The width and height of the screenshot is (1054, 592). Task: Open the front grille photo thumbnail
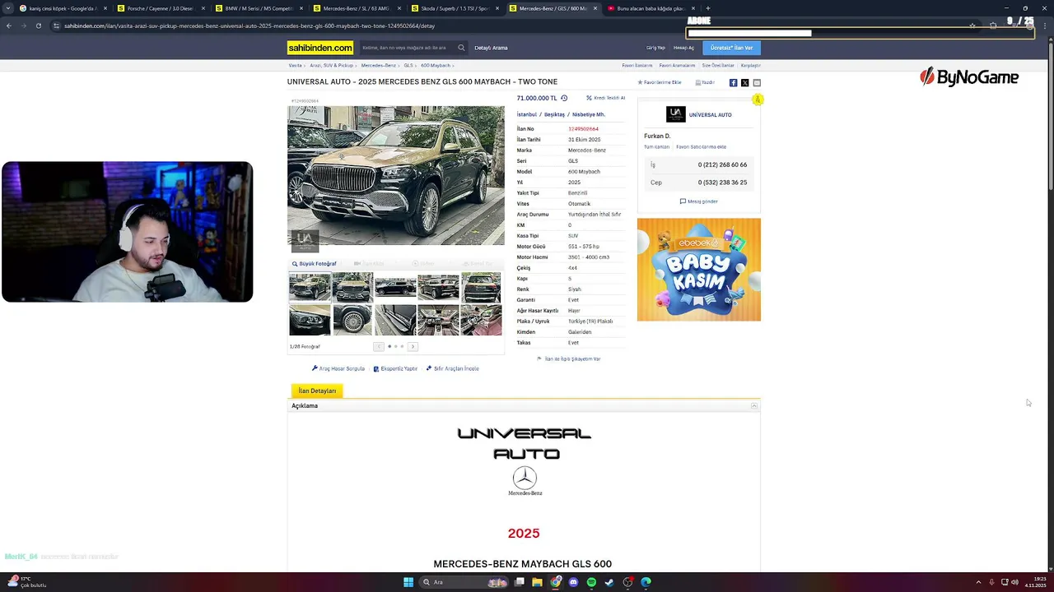click(352, 288)
